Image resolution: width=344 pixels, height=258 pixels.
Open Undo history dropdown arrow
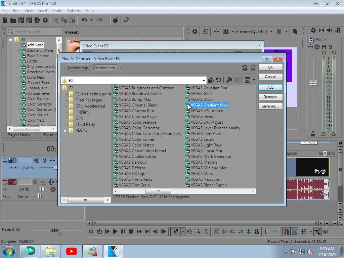point(91,20)
